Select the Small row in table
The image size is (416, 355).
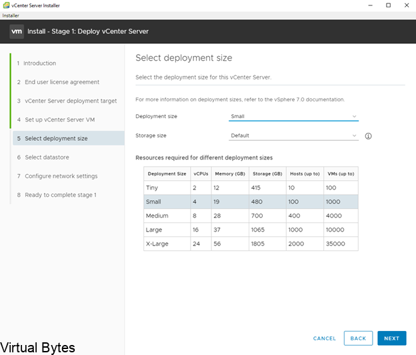[x=251, y=202]
